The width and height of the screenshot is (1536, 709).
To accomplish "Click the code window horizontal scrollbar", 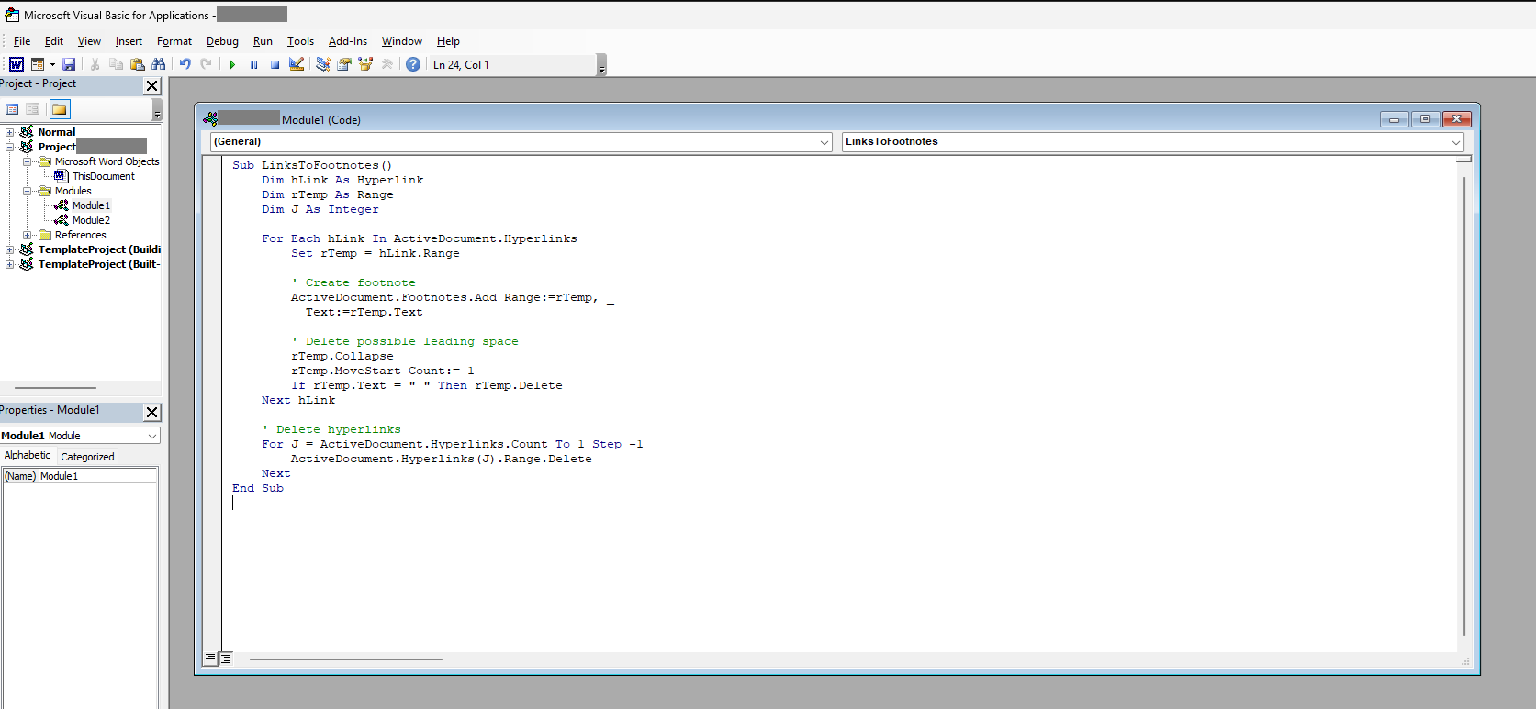I will [346, 659].
